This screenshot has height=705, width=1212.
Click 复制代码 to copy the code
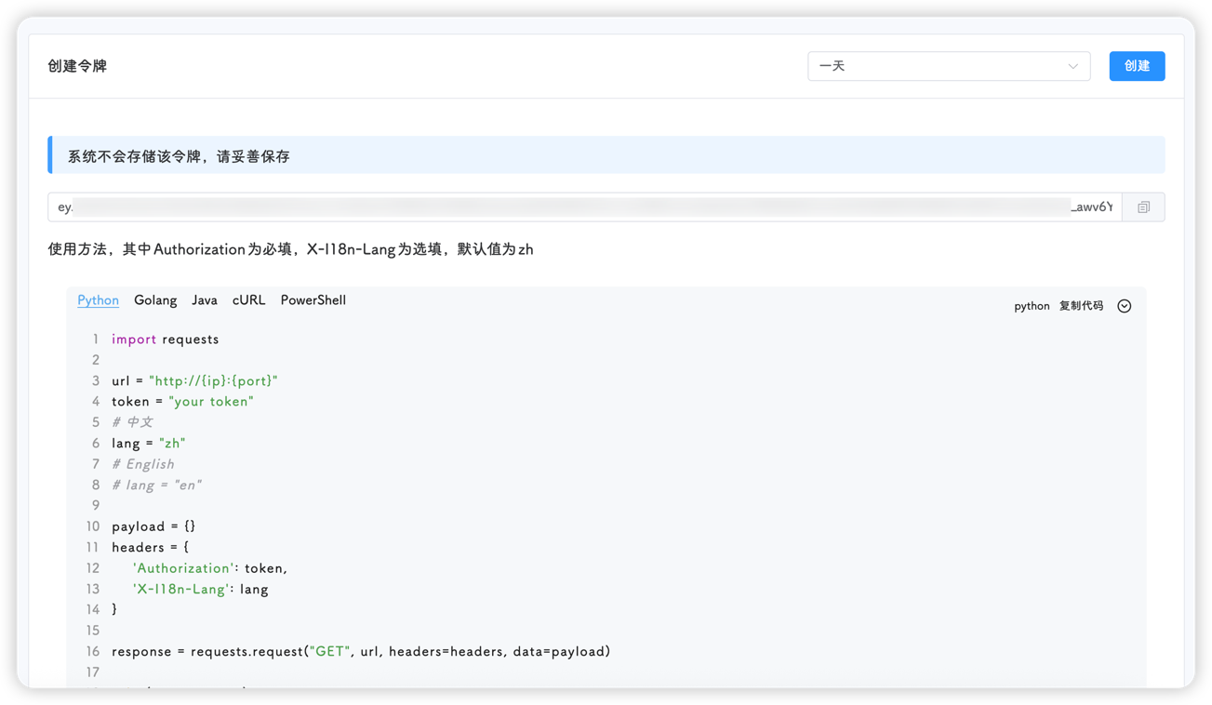[x=1081, y=306]
